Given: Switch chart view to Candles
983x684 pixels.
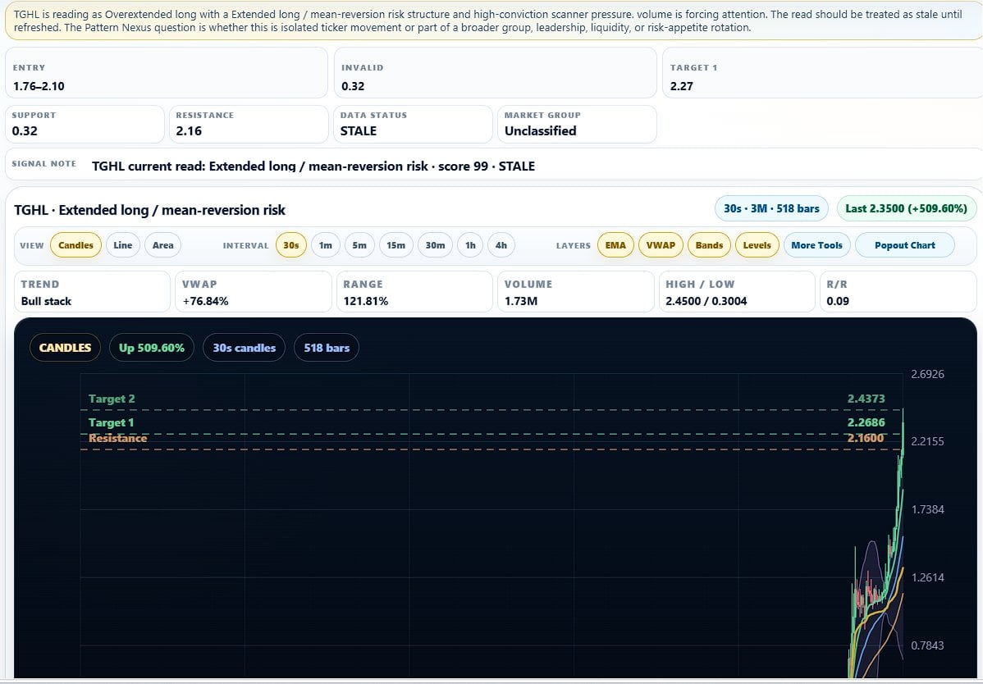Looking at the screenshot, I should click(75, 245).
